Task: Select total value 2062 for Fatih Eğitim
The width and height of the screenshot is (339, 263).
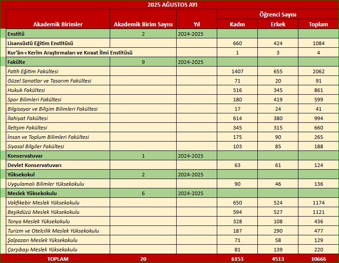Action: 318,71
